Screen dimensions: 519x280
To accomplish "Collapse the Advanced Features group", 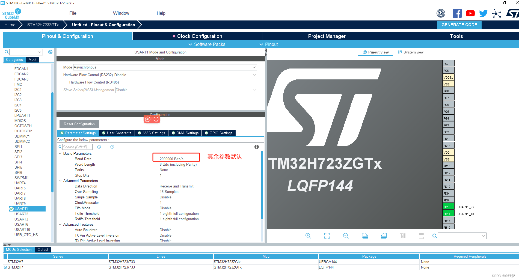I will coord(60,224).
